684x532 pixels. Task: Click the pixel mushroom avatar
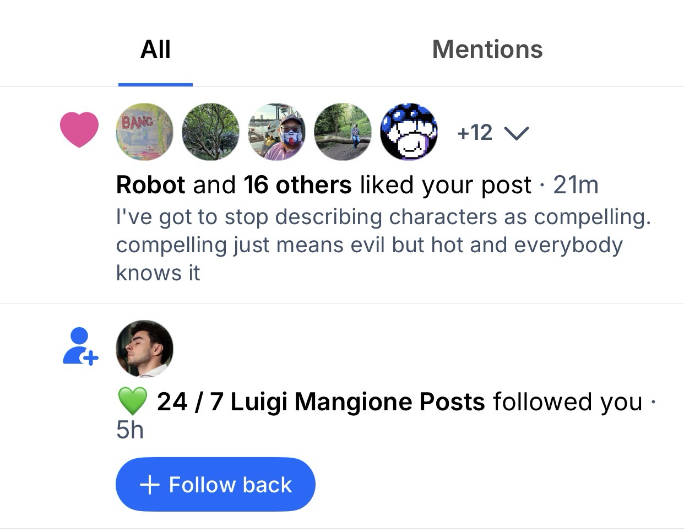click(x=409, y=132)
